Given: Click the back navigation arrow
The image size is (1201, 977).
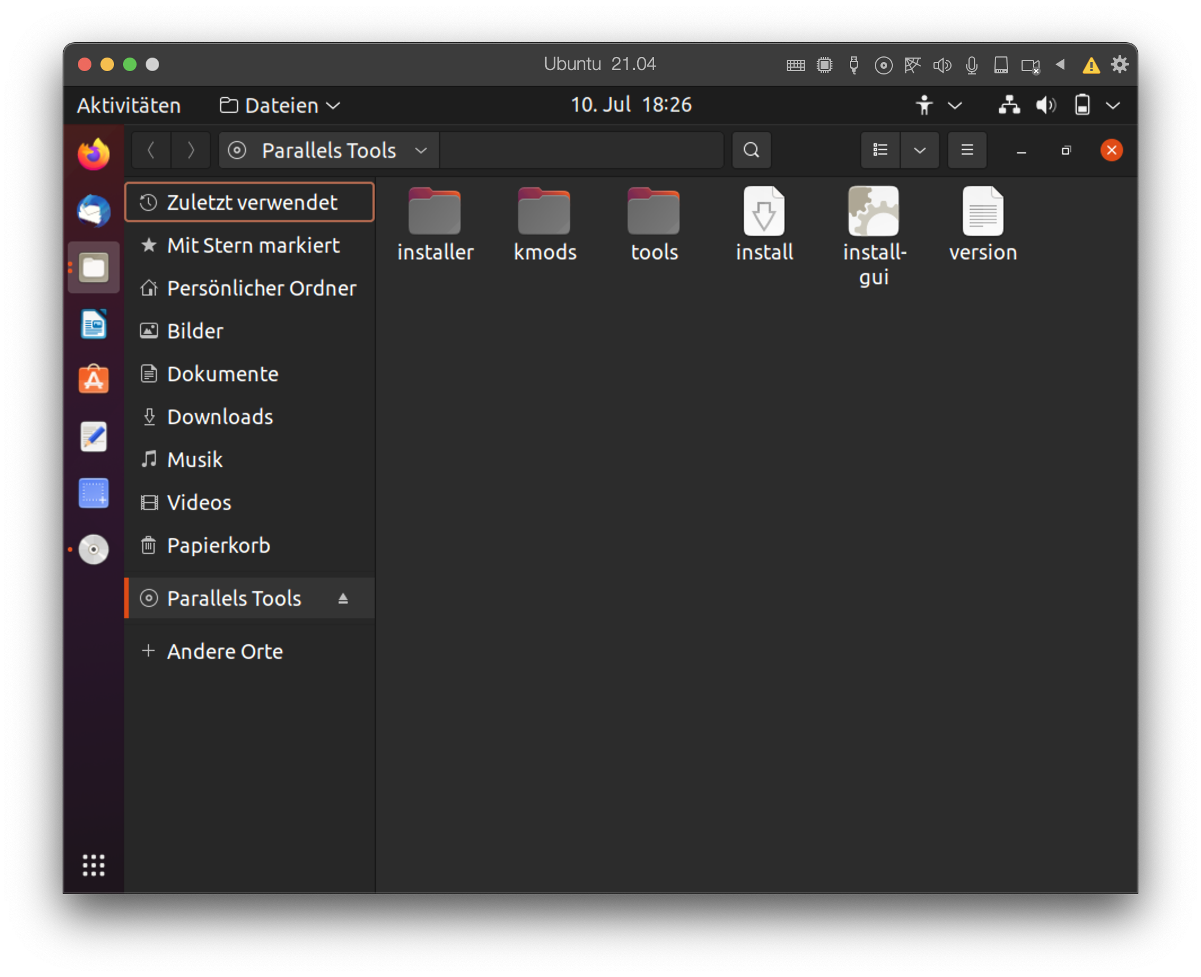Looking at the screenshot, I should (152, 151).
